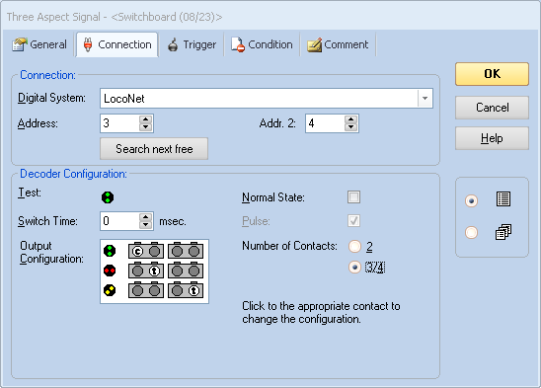Click the fourth contact in the green row

(193, 251)
